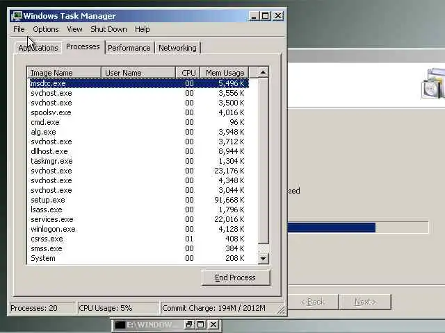Restore the minimized E:\WINDOW command window

click(x=188, y=325)
